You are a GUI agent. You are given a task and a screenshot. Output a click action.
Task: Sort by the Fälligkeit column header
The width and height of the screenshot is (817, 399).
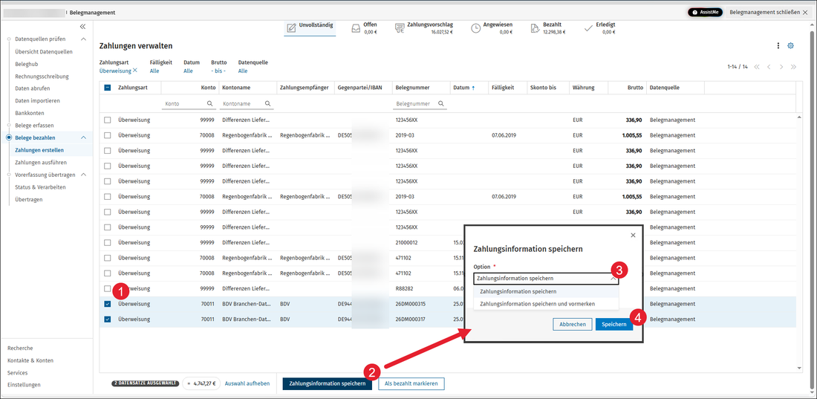tap(503, 88)
